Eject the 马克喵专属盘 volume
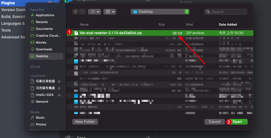271x138 pixels. 59,88
